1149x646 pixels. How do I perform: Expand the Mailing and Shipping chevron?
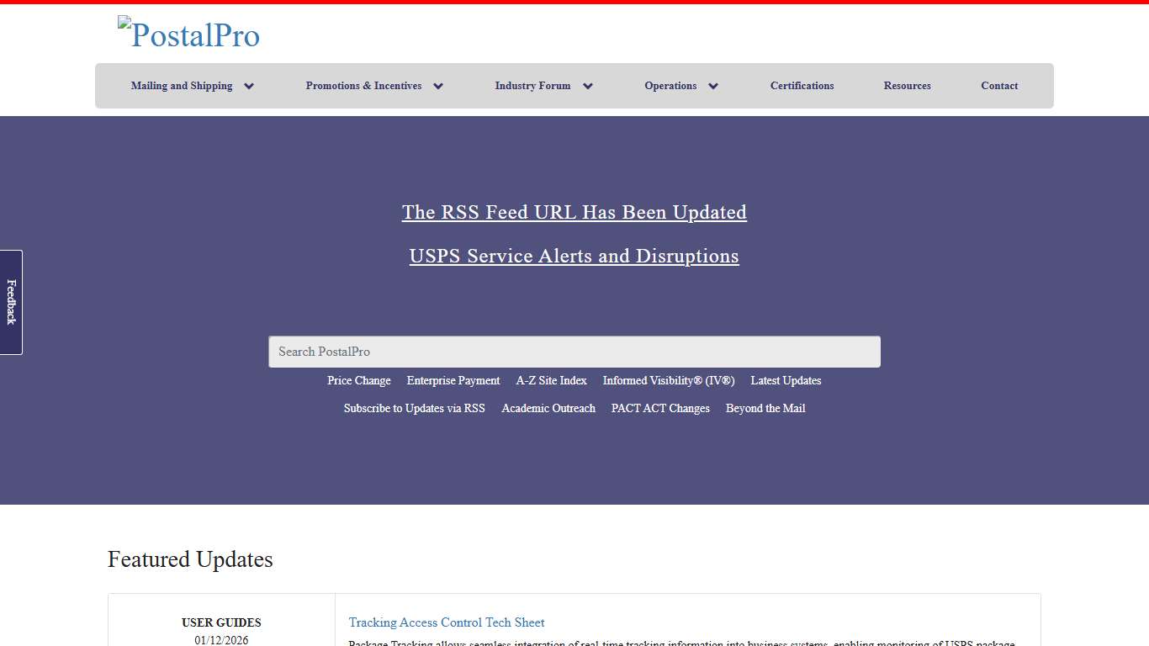pos(249,86)
